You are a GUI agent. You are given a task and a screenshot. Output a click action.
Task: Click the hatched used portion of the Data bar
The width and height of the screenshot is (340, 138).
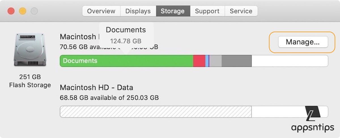(x=156, y=112)
